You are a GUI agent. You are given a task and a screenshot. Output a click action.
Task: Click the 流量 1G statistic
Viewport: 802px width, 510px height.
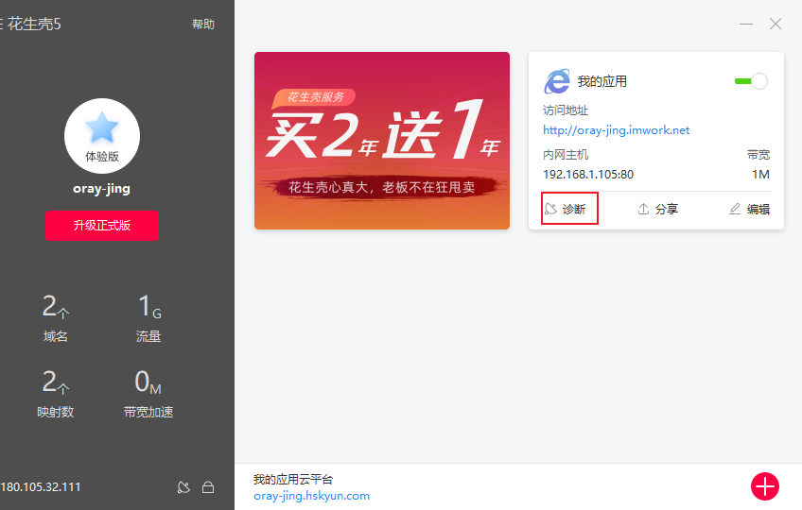148,317
